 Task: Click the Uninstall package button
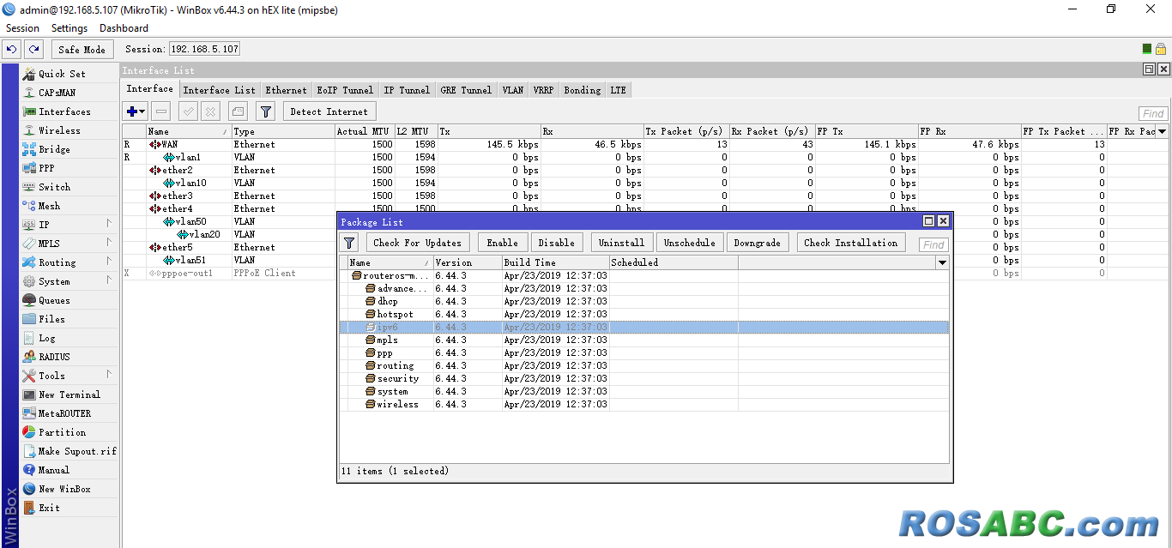click(x=622, y=243)
